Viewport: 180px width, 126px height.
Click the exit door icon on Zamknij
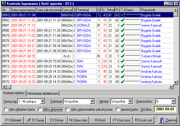pyautogui.click(x=162, y=120)
